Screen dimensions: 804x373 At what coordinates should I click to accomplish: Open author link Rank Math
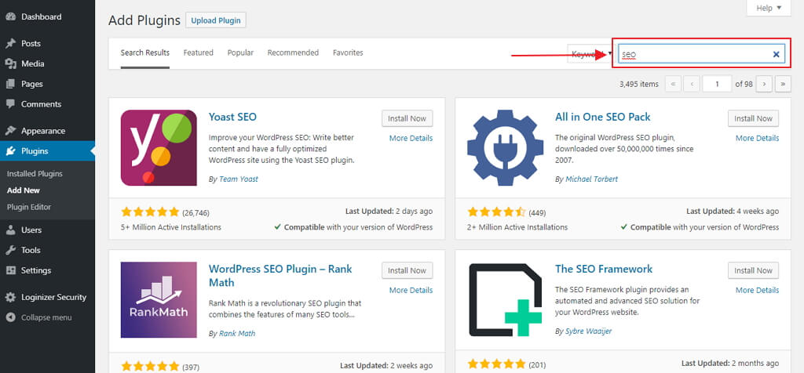[237, 334]
